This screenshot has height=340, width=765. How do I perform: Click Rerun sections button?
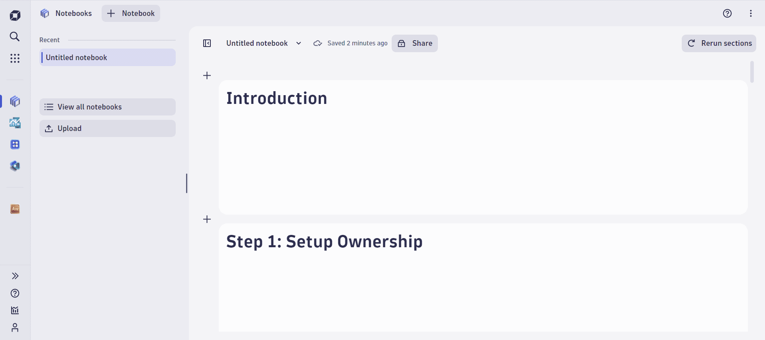[719, 43]
